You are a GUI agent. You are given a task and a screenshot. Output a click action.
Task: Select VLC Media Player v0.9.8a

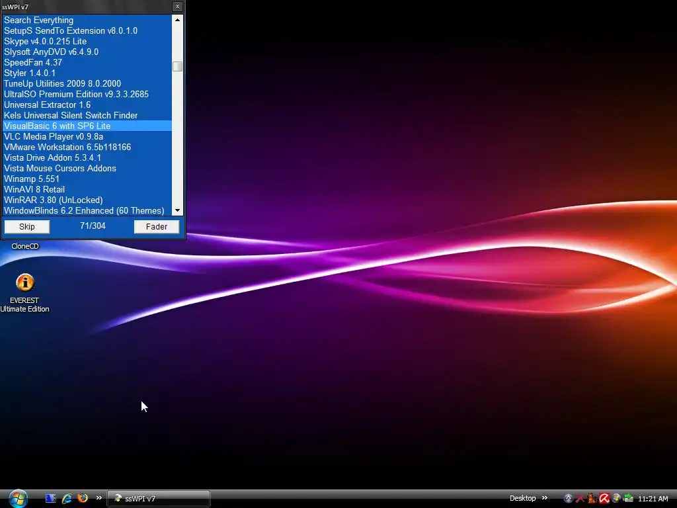coord(87,136)
